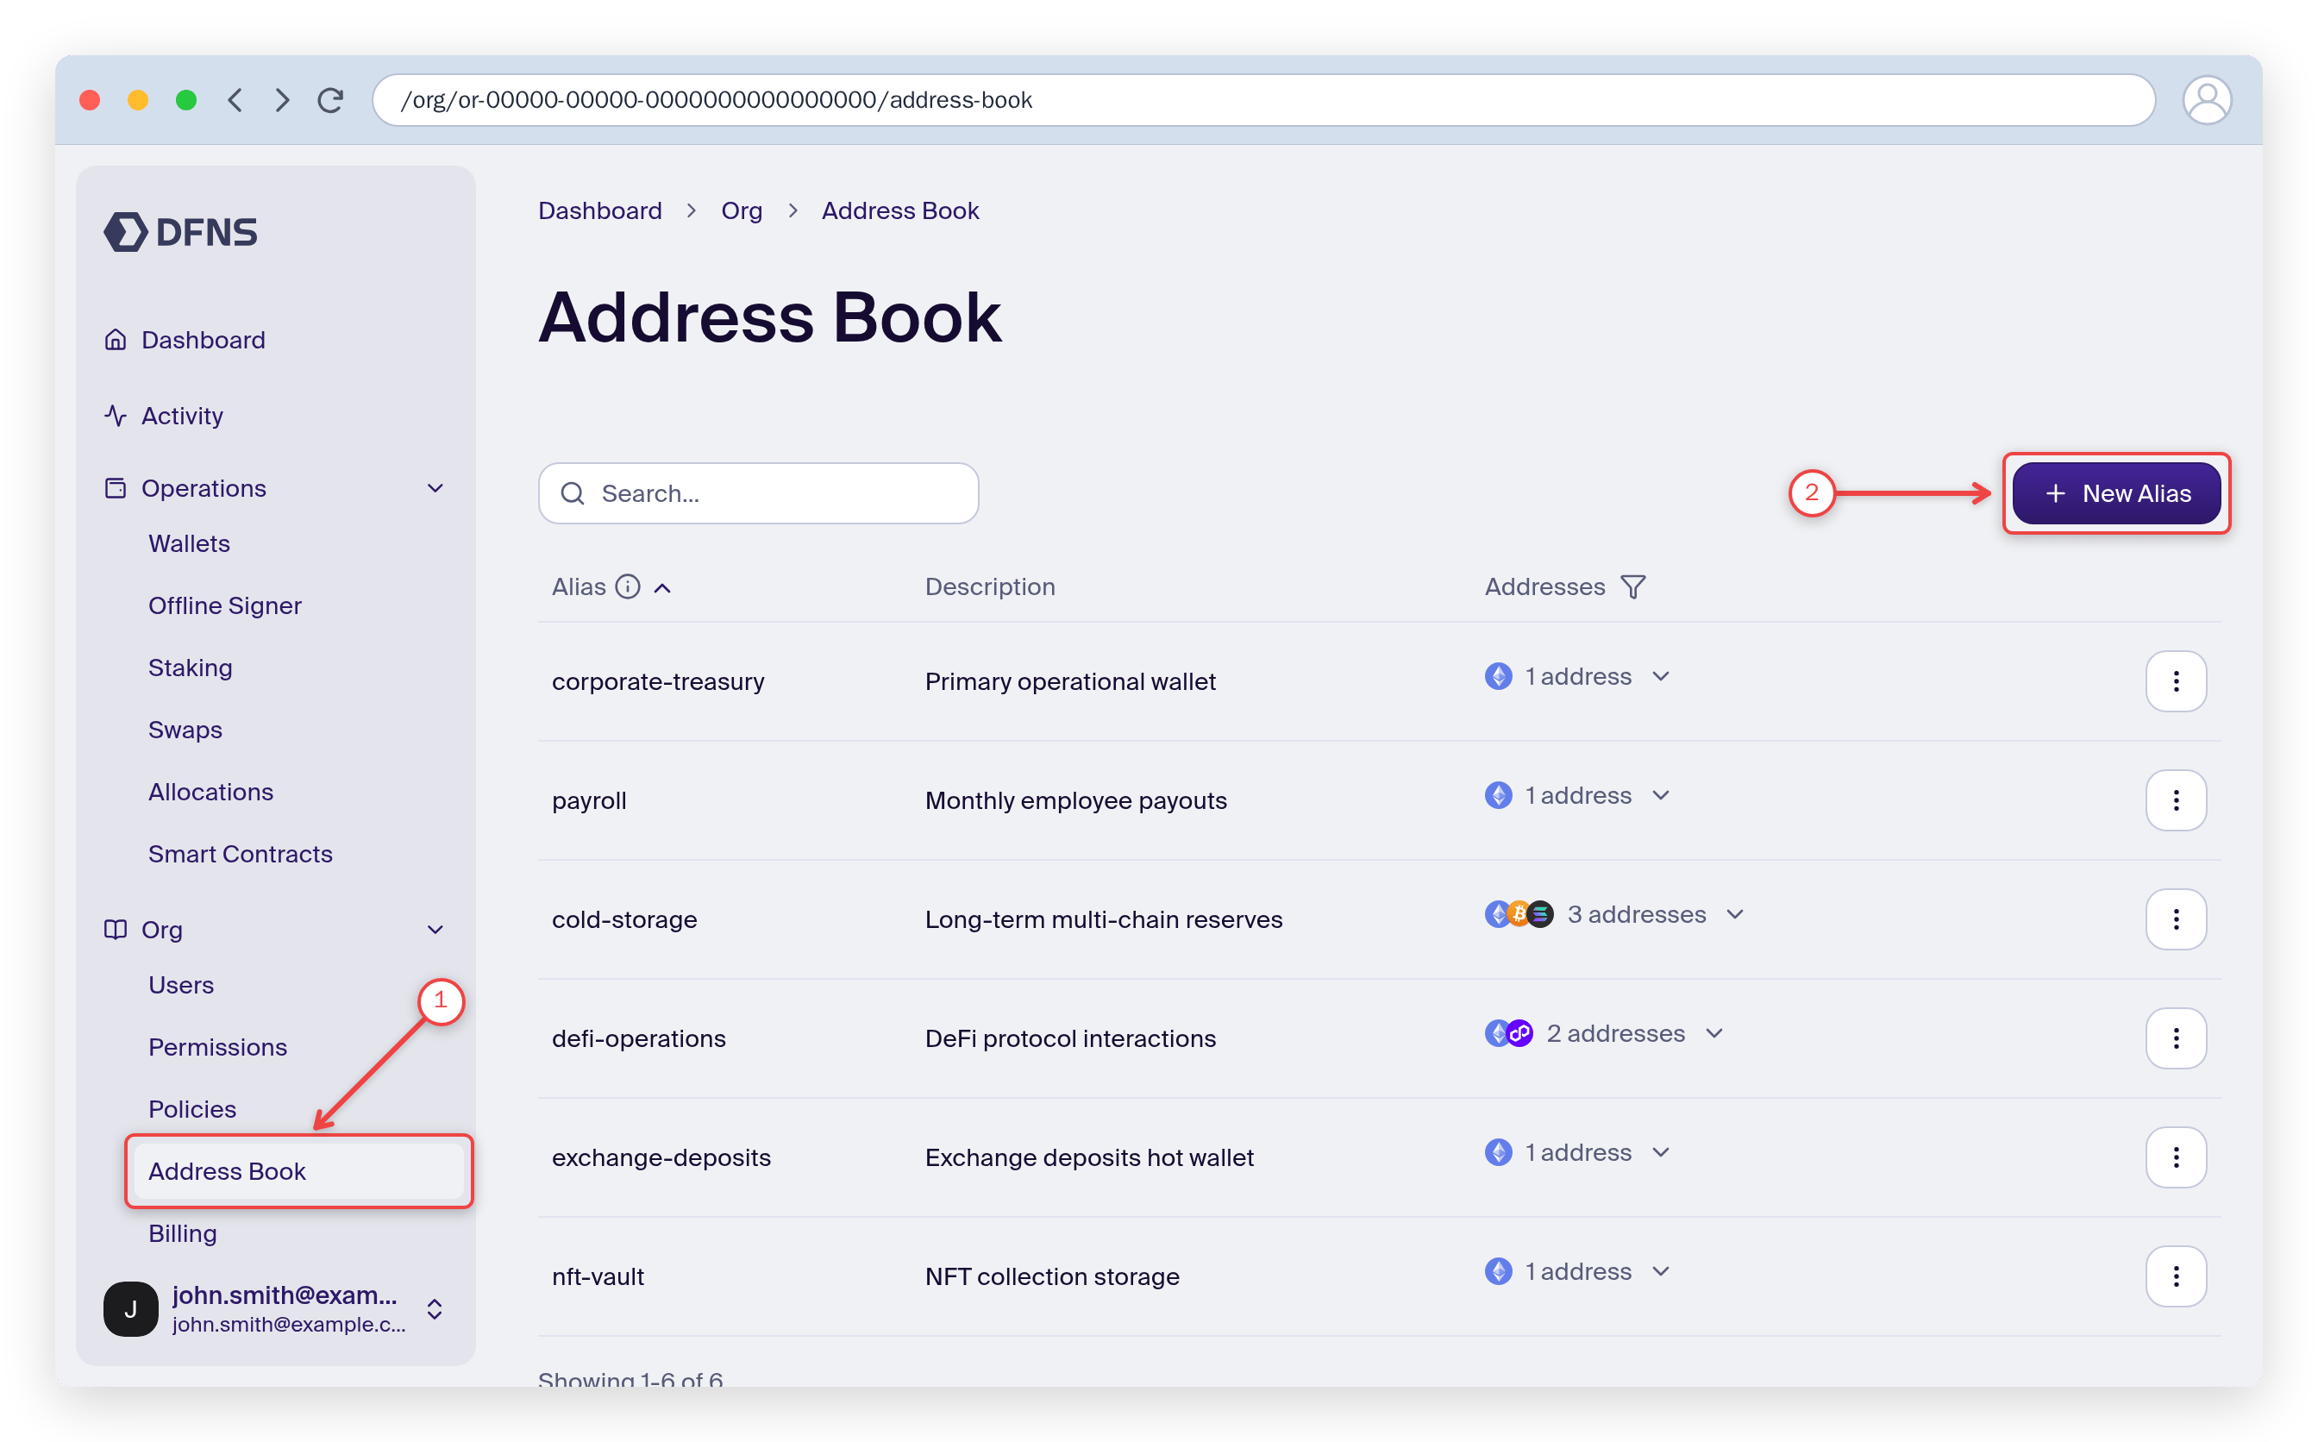Viewport: 2318px width, 1442px height.
Task: Click the Activity pulse icon
Action: click(116, 416)
